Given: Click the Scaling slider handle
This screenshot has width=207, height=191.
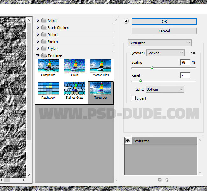Looking at the screenshot, I should [152, 68].
